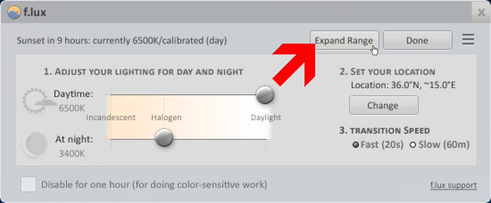Click the daytime sun and cloud icon
The height and width of the screenshot is (203, 491).
pos(35,101)
